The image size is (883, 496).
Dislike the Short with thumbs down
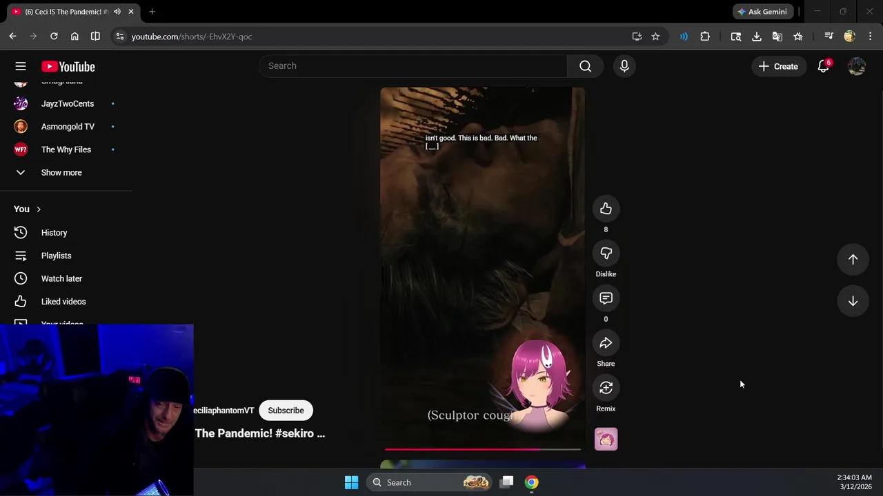606,254
